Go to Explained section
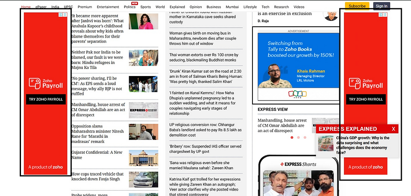The image size is (411, 196). 177,7
